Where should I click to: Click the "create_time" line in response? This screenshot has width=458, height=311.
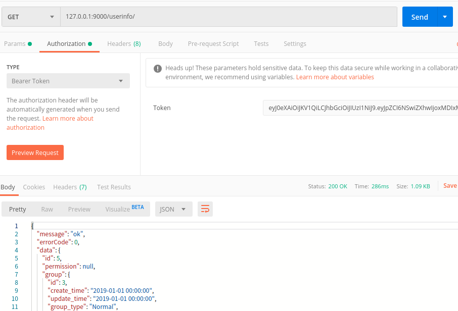pos(101,291)
